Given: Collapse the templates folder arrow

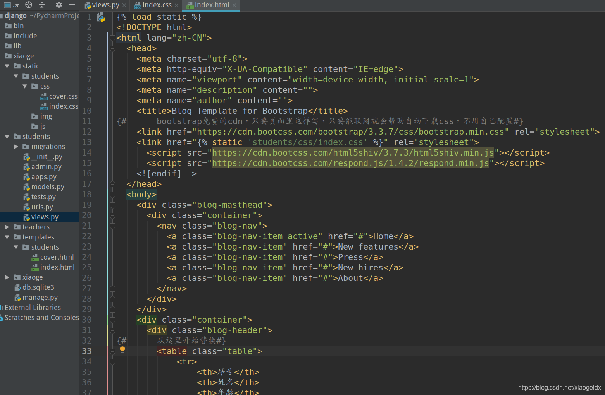Looking at the screenshot, I should [x=7, y=237].
